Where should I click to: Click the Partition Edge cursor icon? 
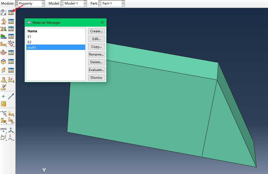coord(3,113)
